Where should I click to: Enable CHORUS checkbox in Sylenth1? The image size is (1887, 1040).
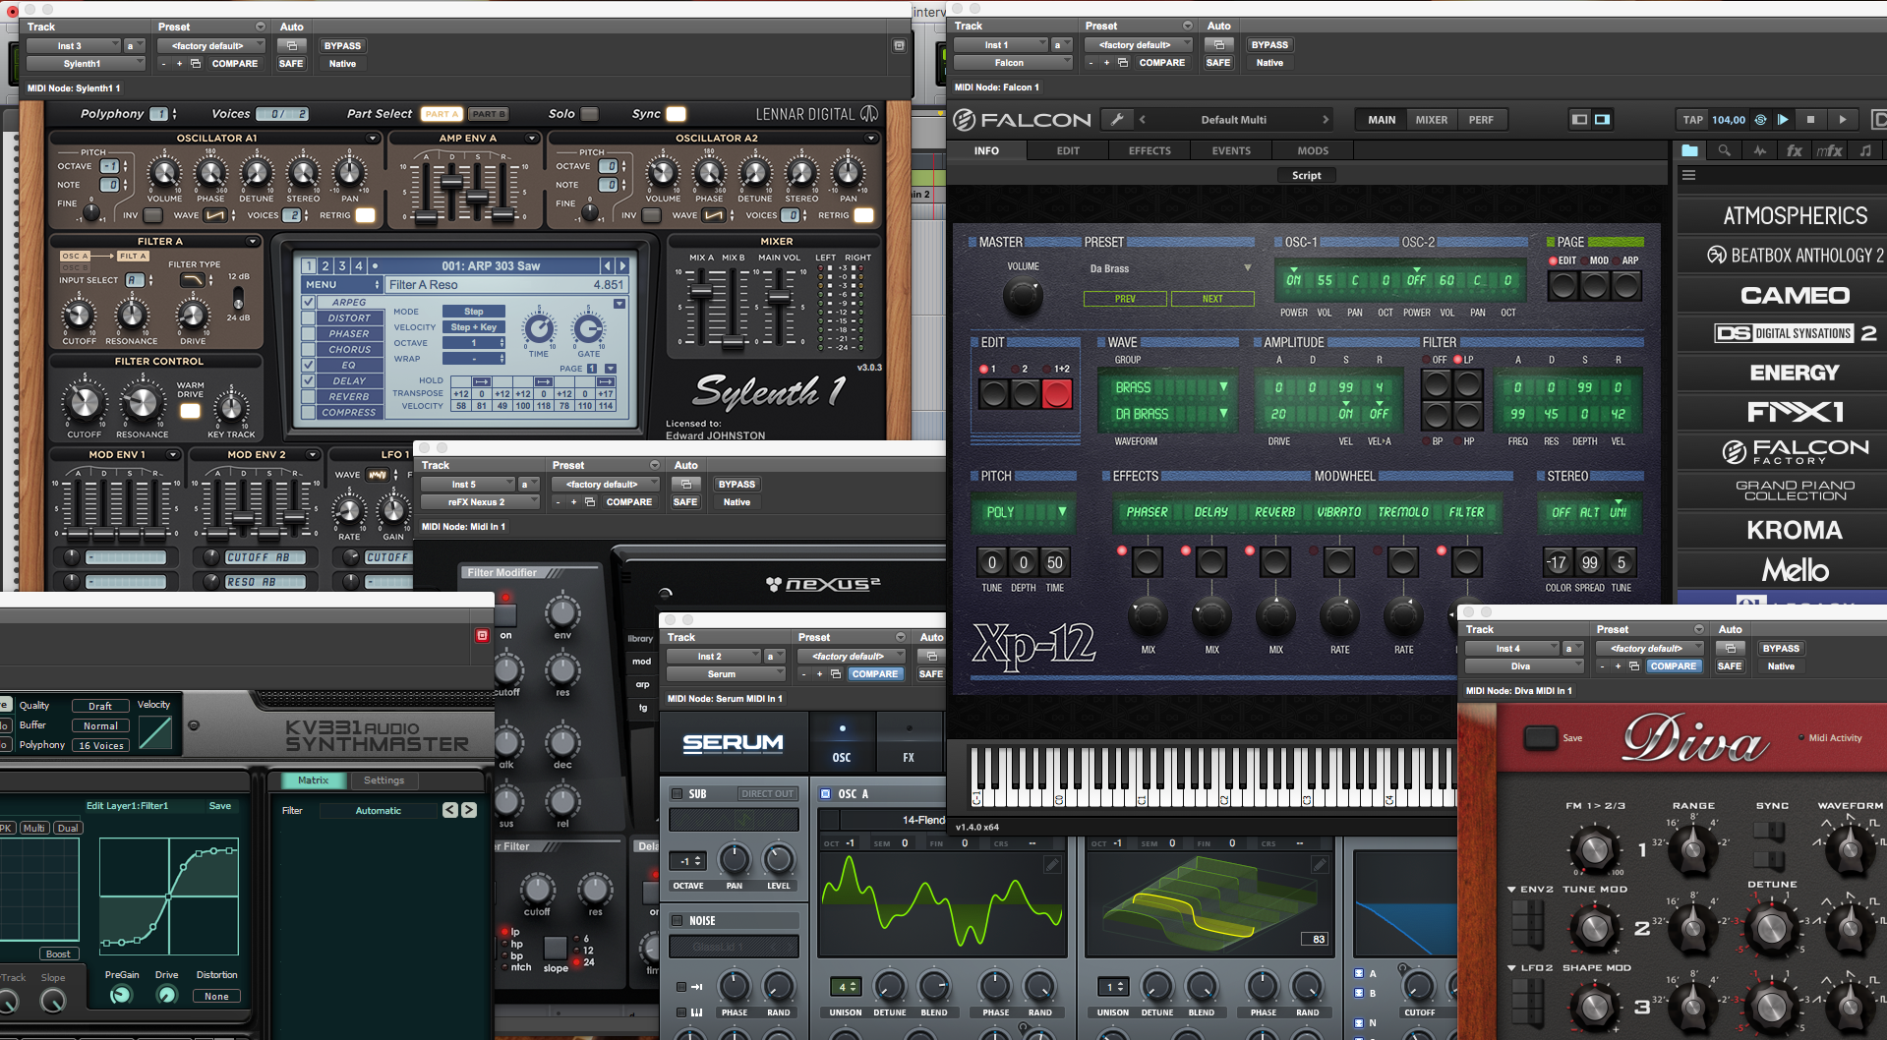point(309,350)
